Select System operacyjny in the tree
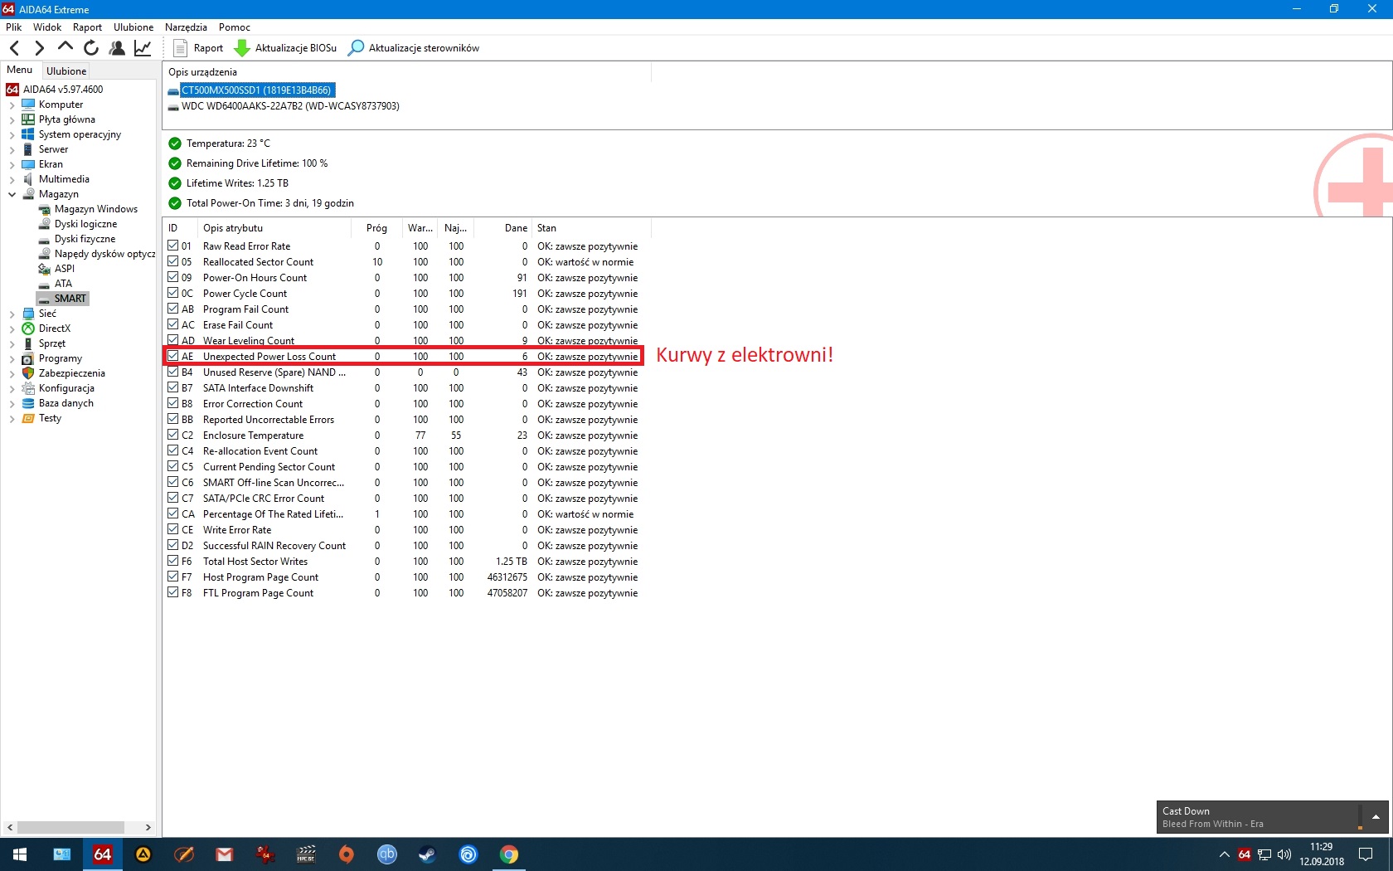Screen dimensions: 1393x871 click(80, 134)
